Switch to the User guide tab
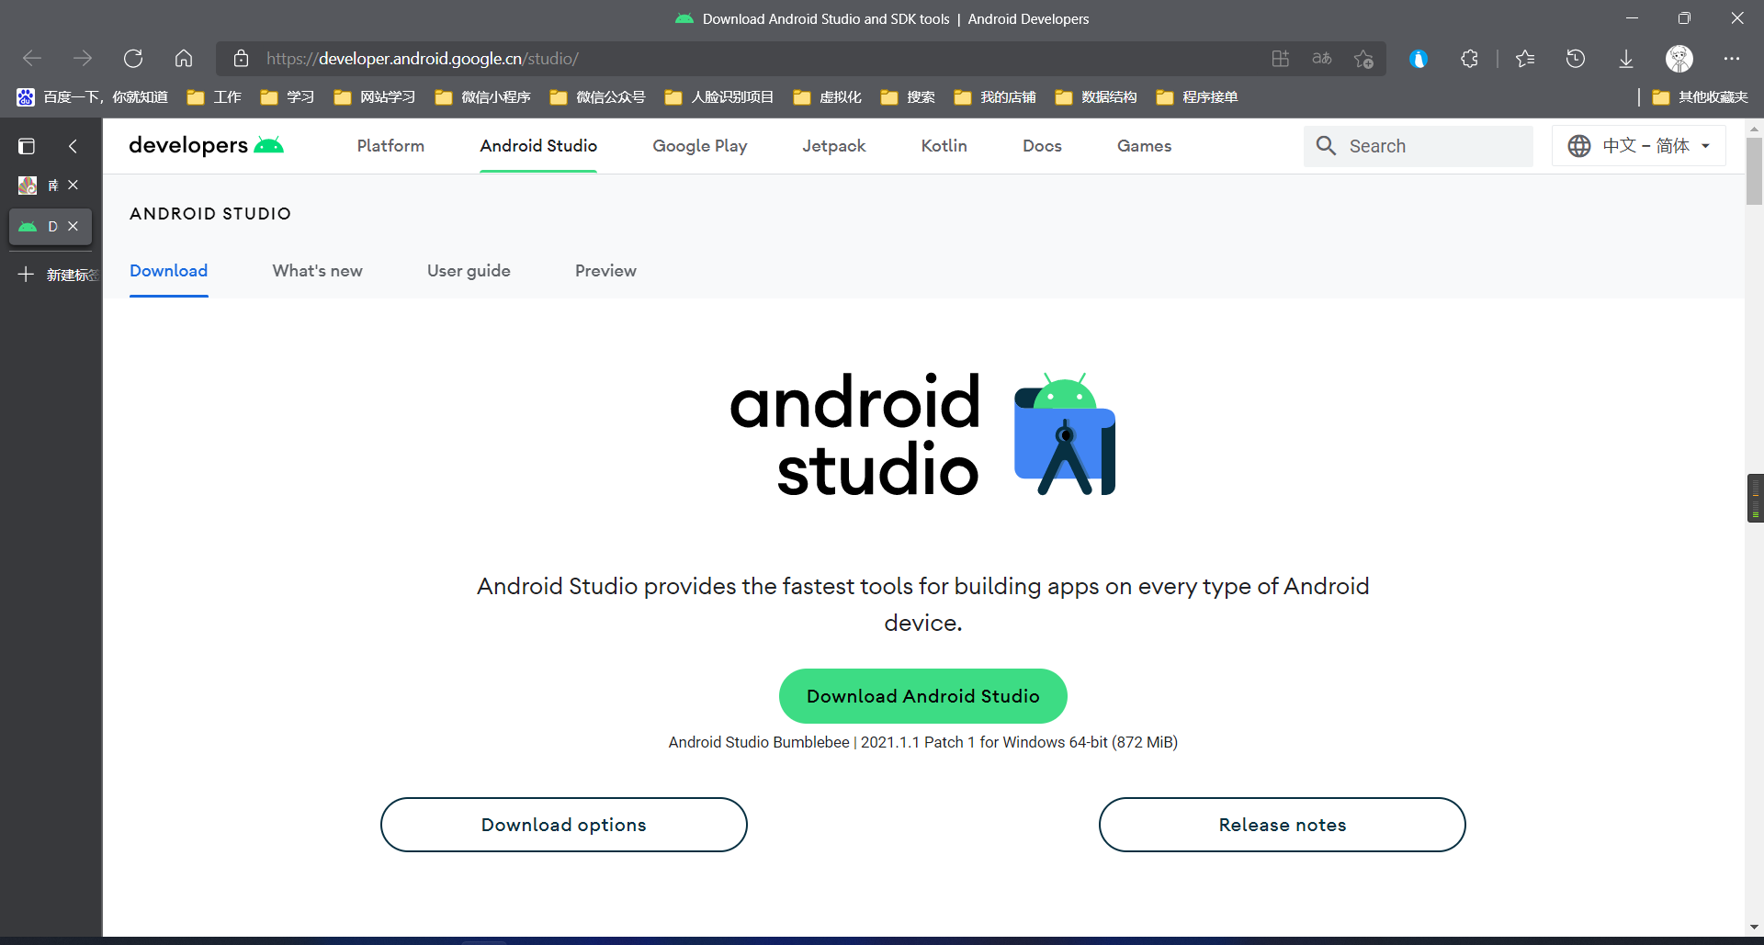The width and height of the screenshot is (1764, 945). [x=469, y=271]
